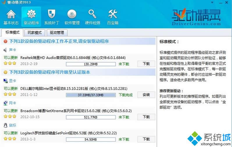The image size is (232, 147).
Task: Switch to the 驱动管理 tab
Action: pos(57,32)
